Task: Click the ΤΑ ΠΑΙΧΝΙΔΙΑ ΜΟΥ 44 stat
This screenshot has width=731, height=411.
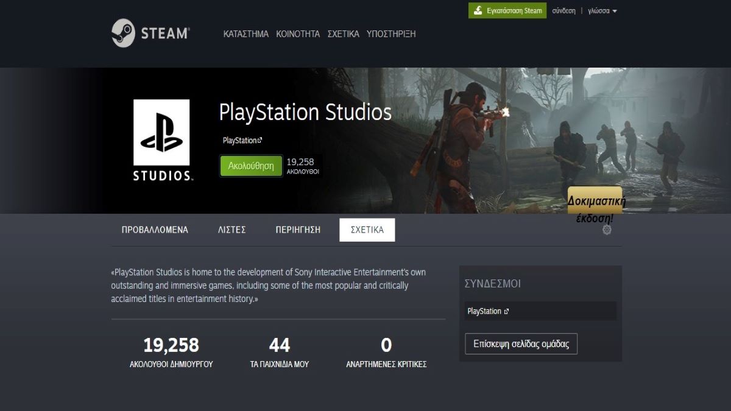Action: point(279,351)
